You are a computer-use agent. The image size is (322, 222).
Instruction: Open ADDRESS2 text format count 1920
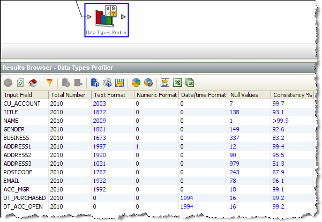point(100,155)
